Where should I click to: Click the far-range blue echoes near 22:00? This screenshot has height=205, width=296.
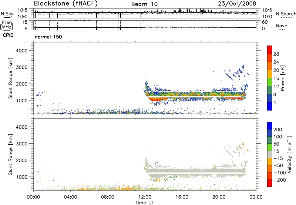(238, 72)
